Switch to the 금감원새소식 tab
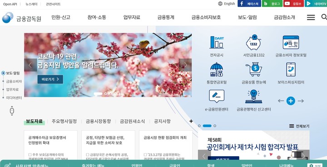The height and width of the screenshot is (167, 327). pos(132,121)
